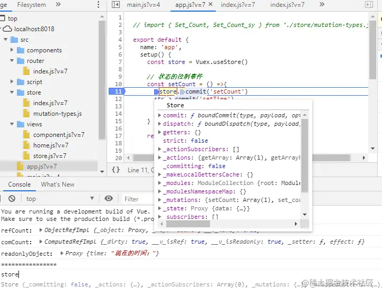Show more navigator tabs chevron

(58, 4)
